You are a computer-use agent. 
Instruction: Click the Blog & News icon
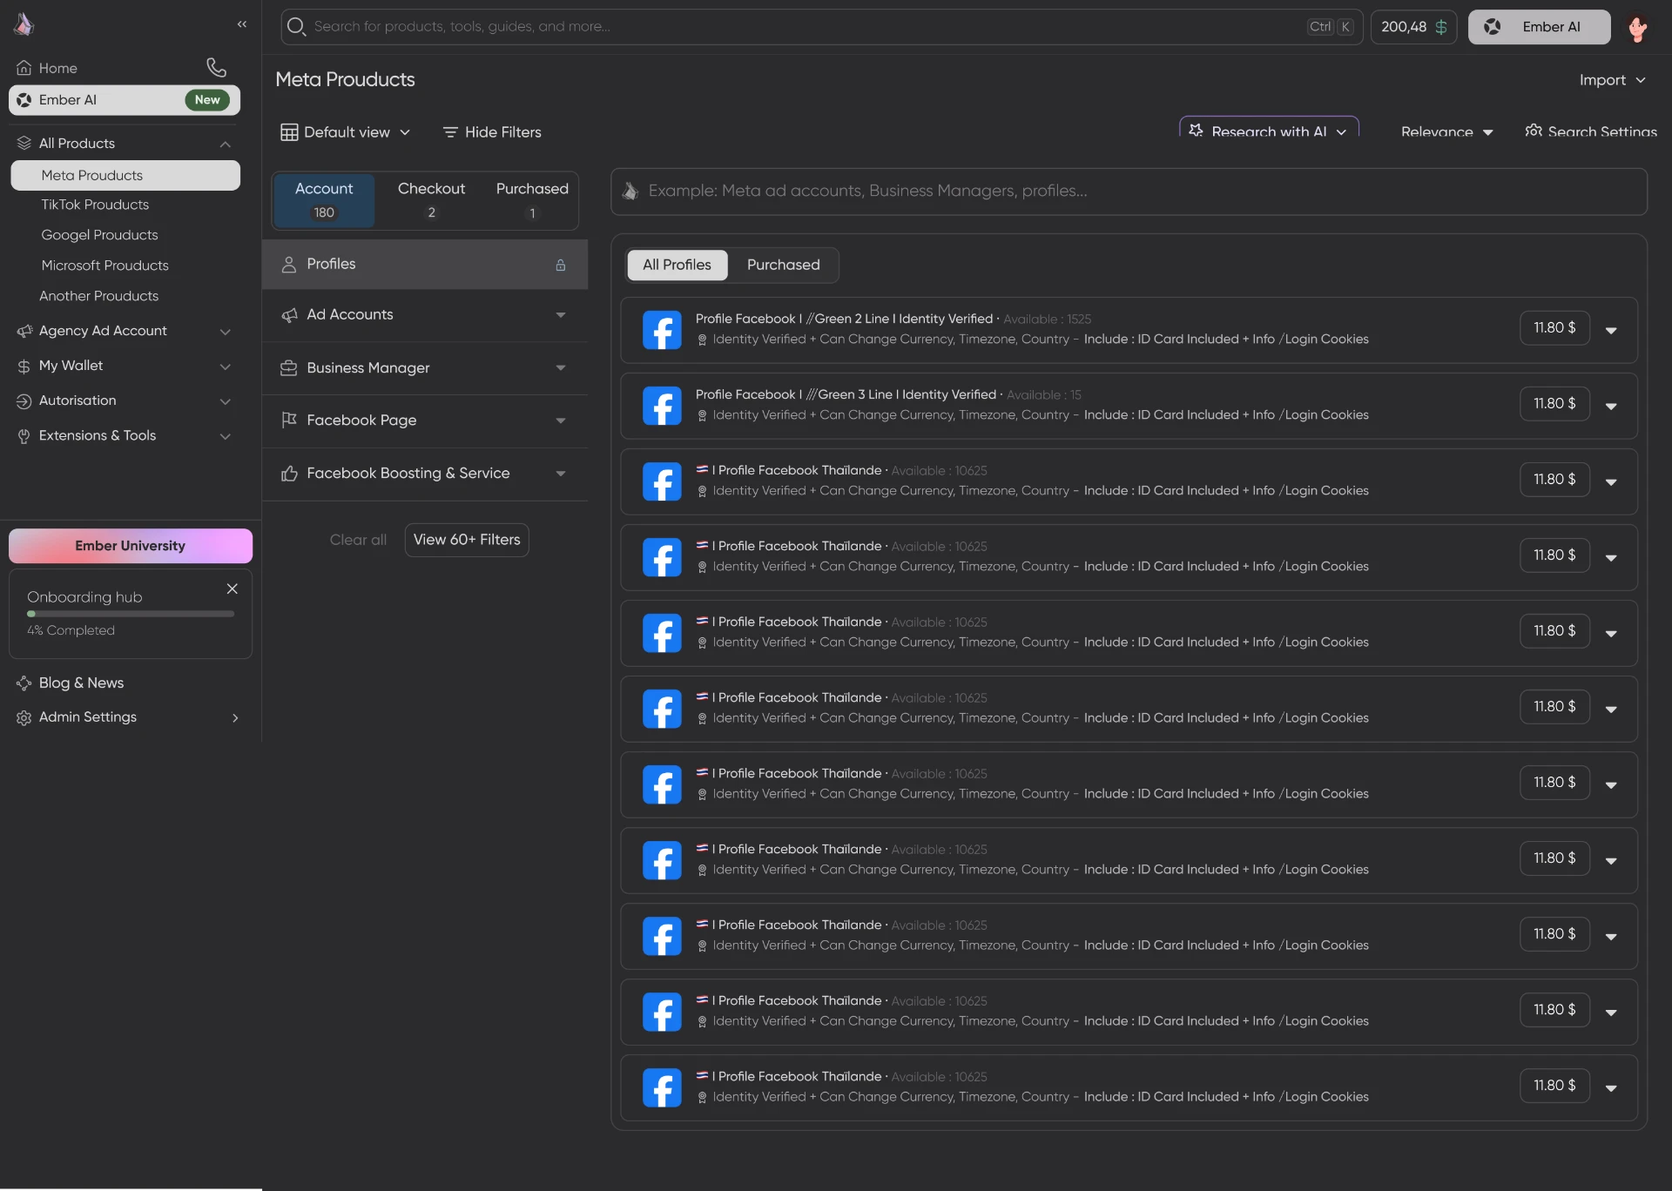[x=24, y=683]
